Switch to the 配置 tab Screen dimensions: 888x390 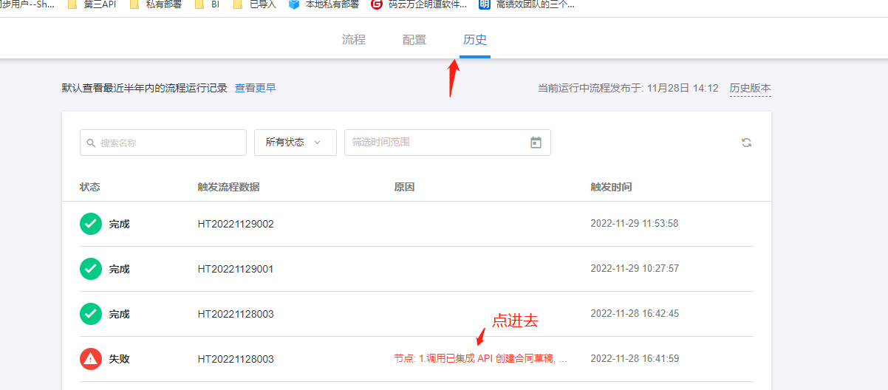(414, 40)
